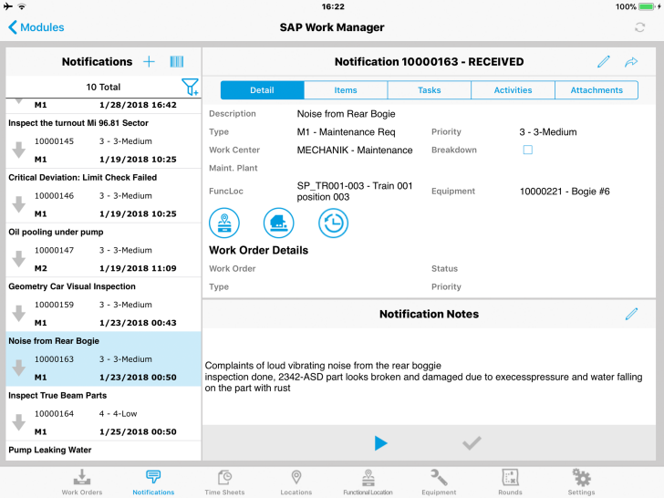Click download arrow of notification 10000159
664x498 pixels.
(18, 314)
